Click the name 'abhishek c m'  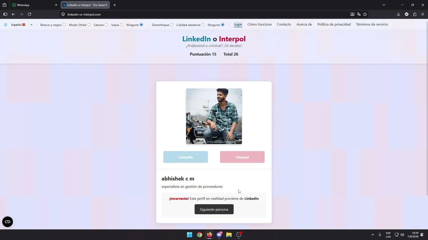point(178,179)
